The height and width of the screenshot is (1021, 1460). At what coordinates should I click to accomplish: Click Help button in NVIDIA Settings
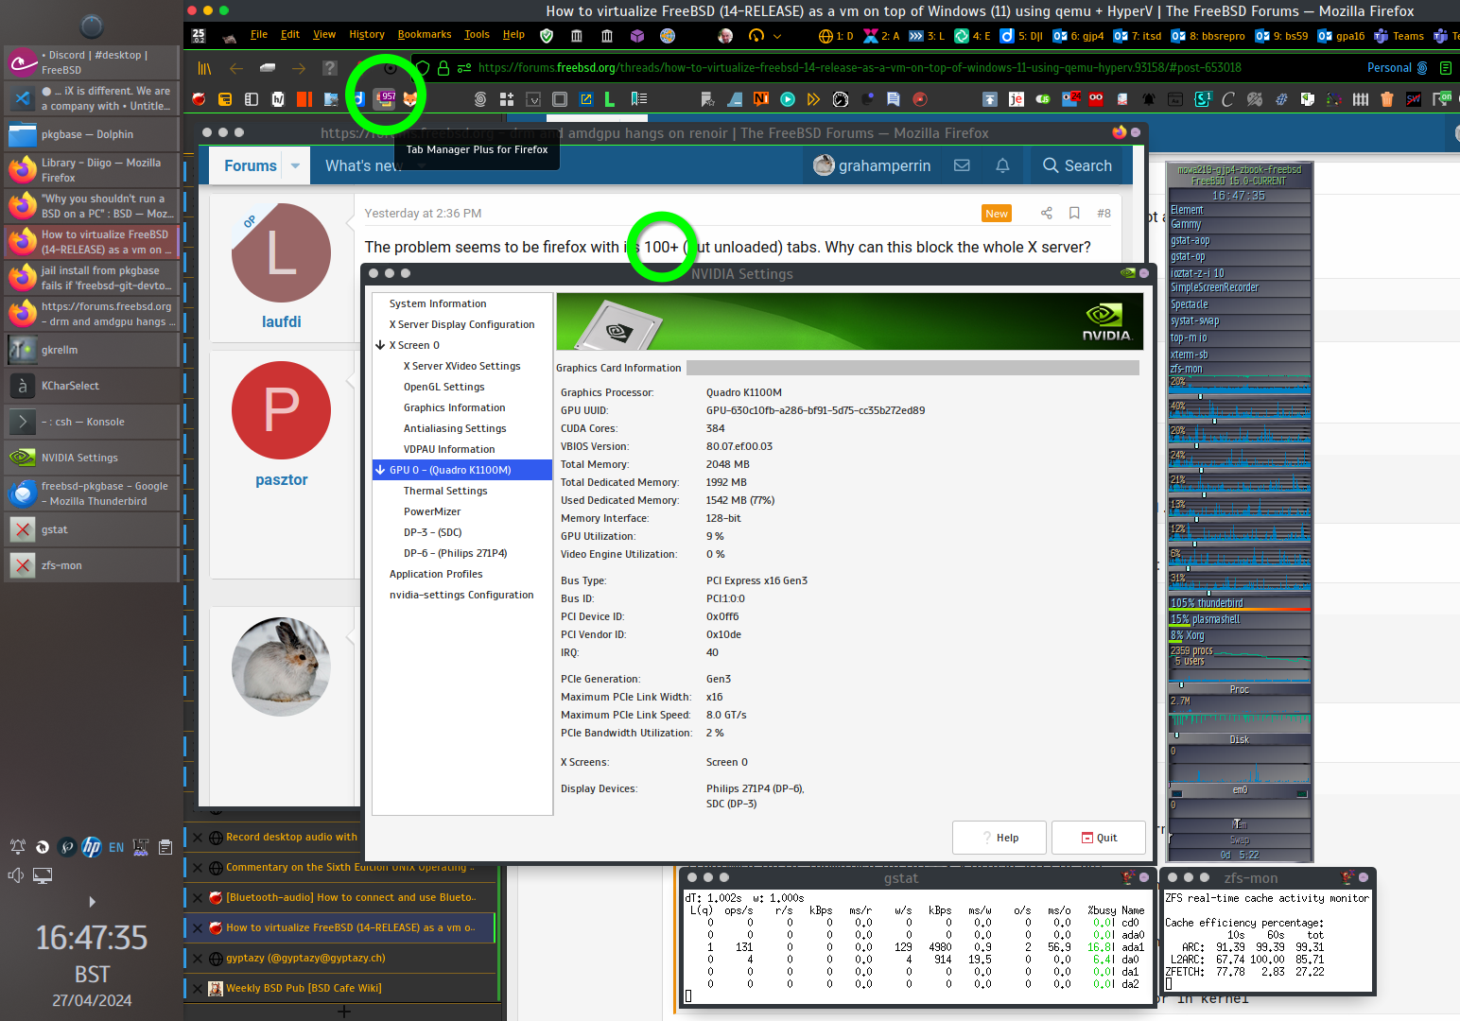(999, 838)
